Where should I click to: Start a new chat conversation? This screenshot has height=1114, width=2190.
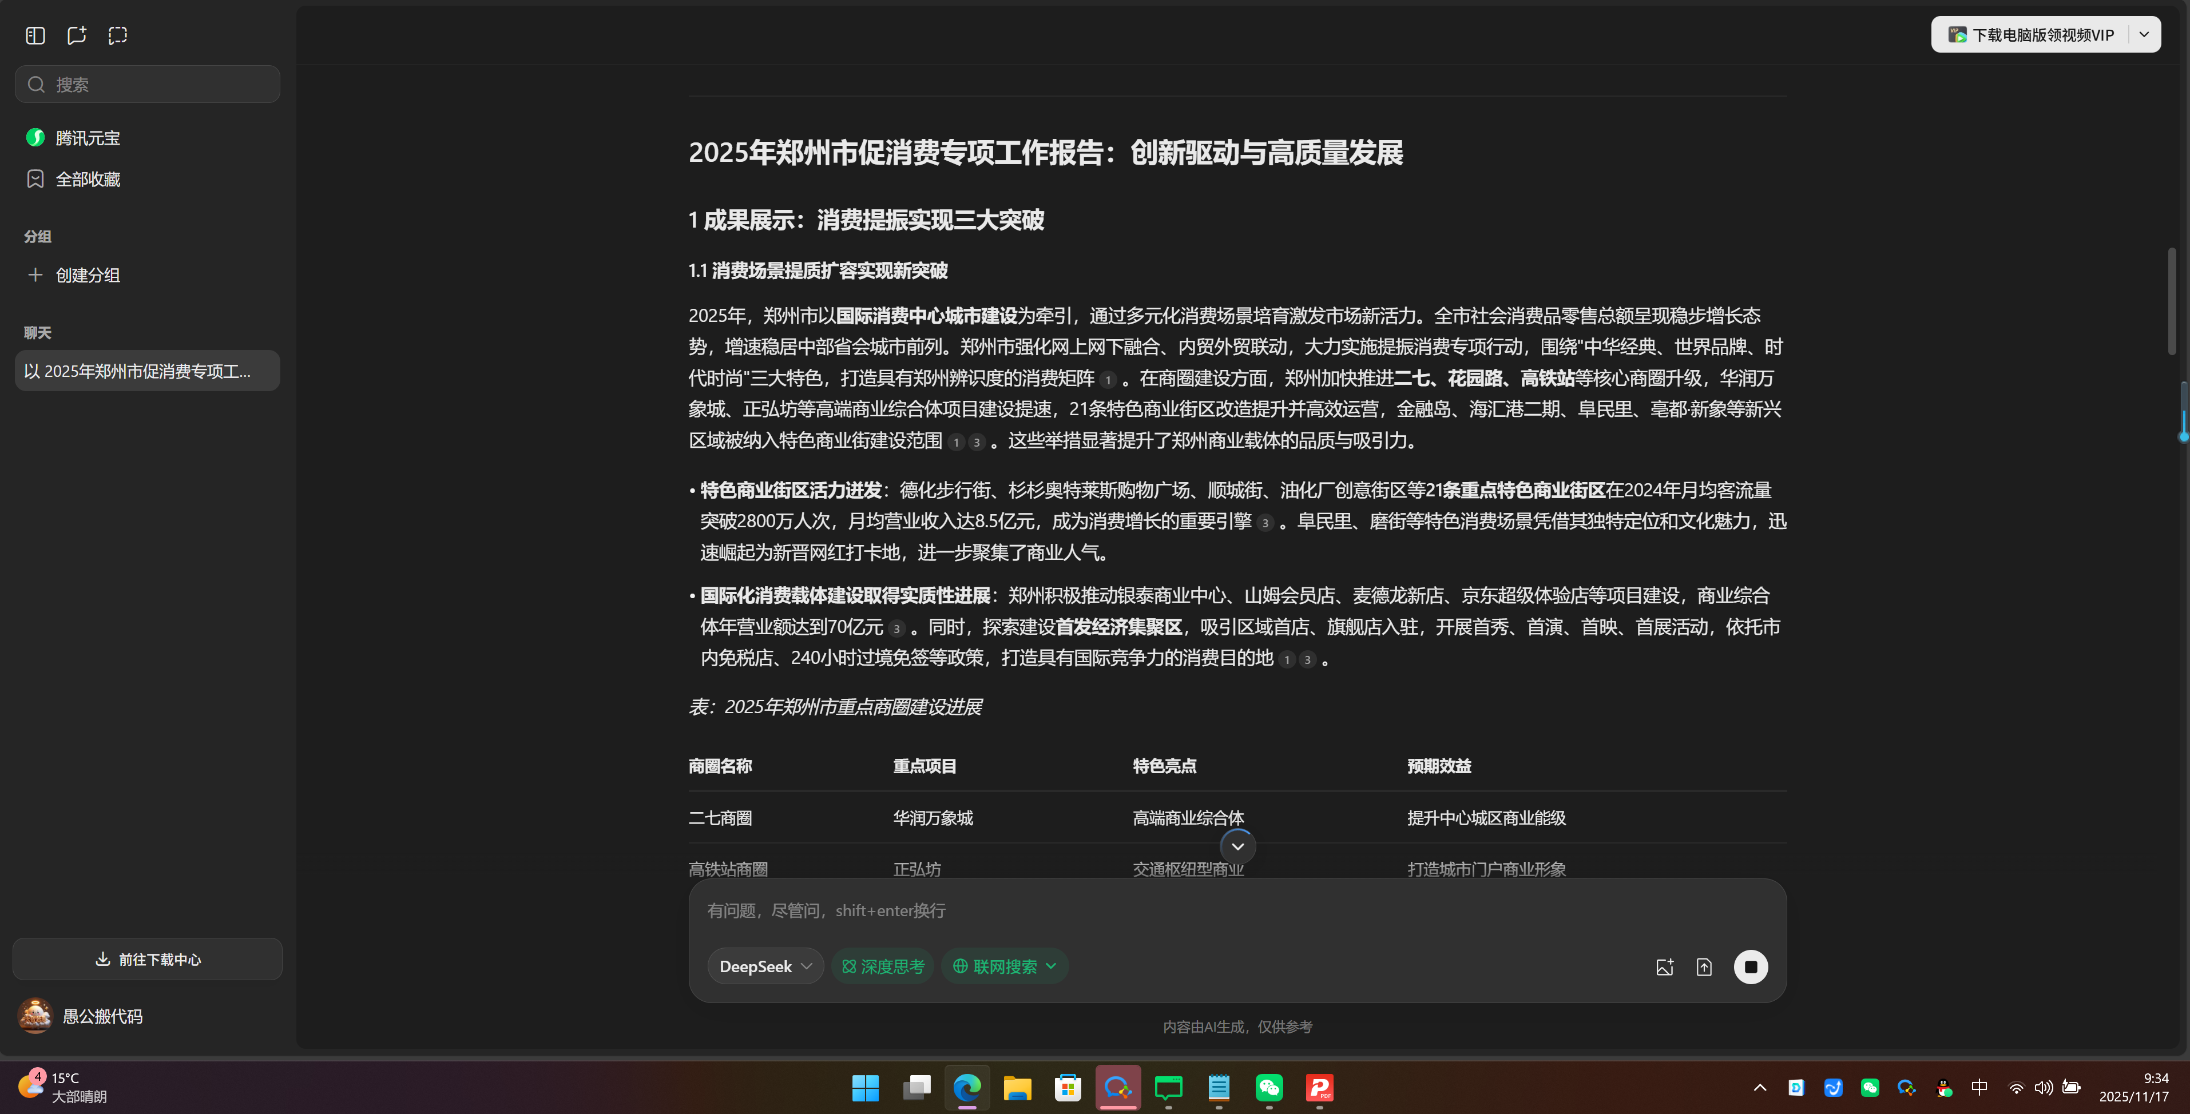(77, 35)
